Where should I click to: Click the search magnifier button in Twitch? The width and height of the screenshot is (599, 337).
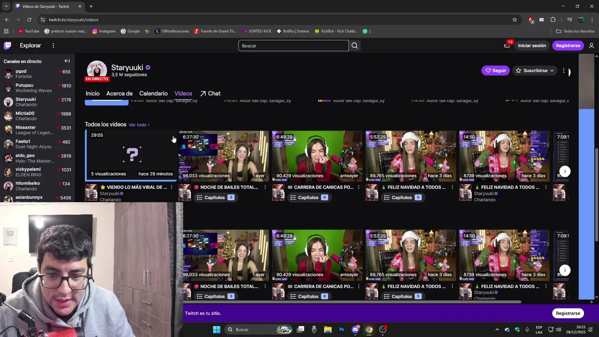[x=355, y=45]
